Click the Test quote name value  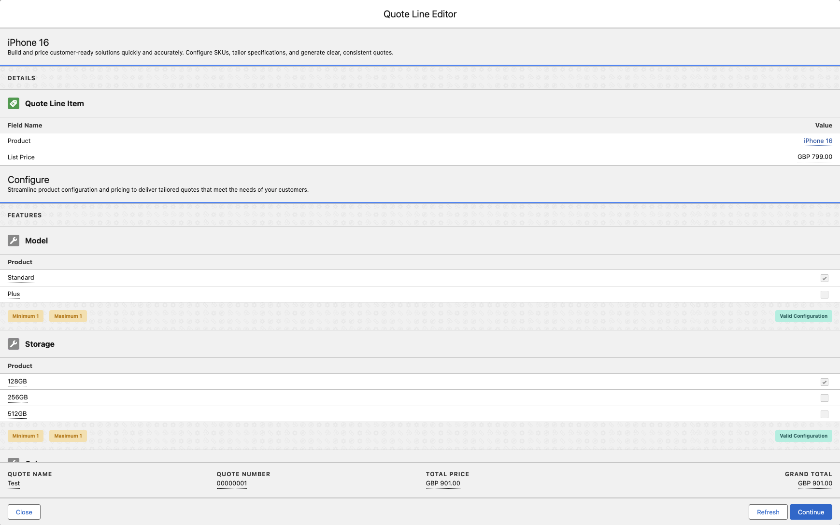tap(14, 483)
